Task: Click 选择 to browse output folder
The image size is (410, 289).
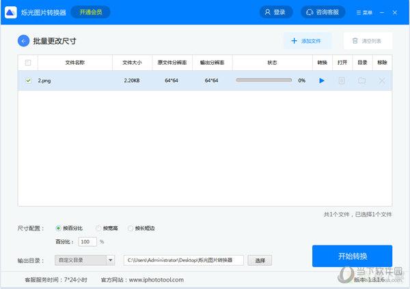Action: [x=260, y=260]
